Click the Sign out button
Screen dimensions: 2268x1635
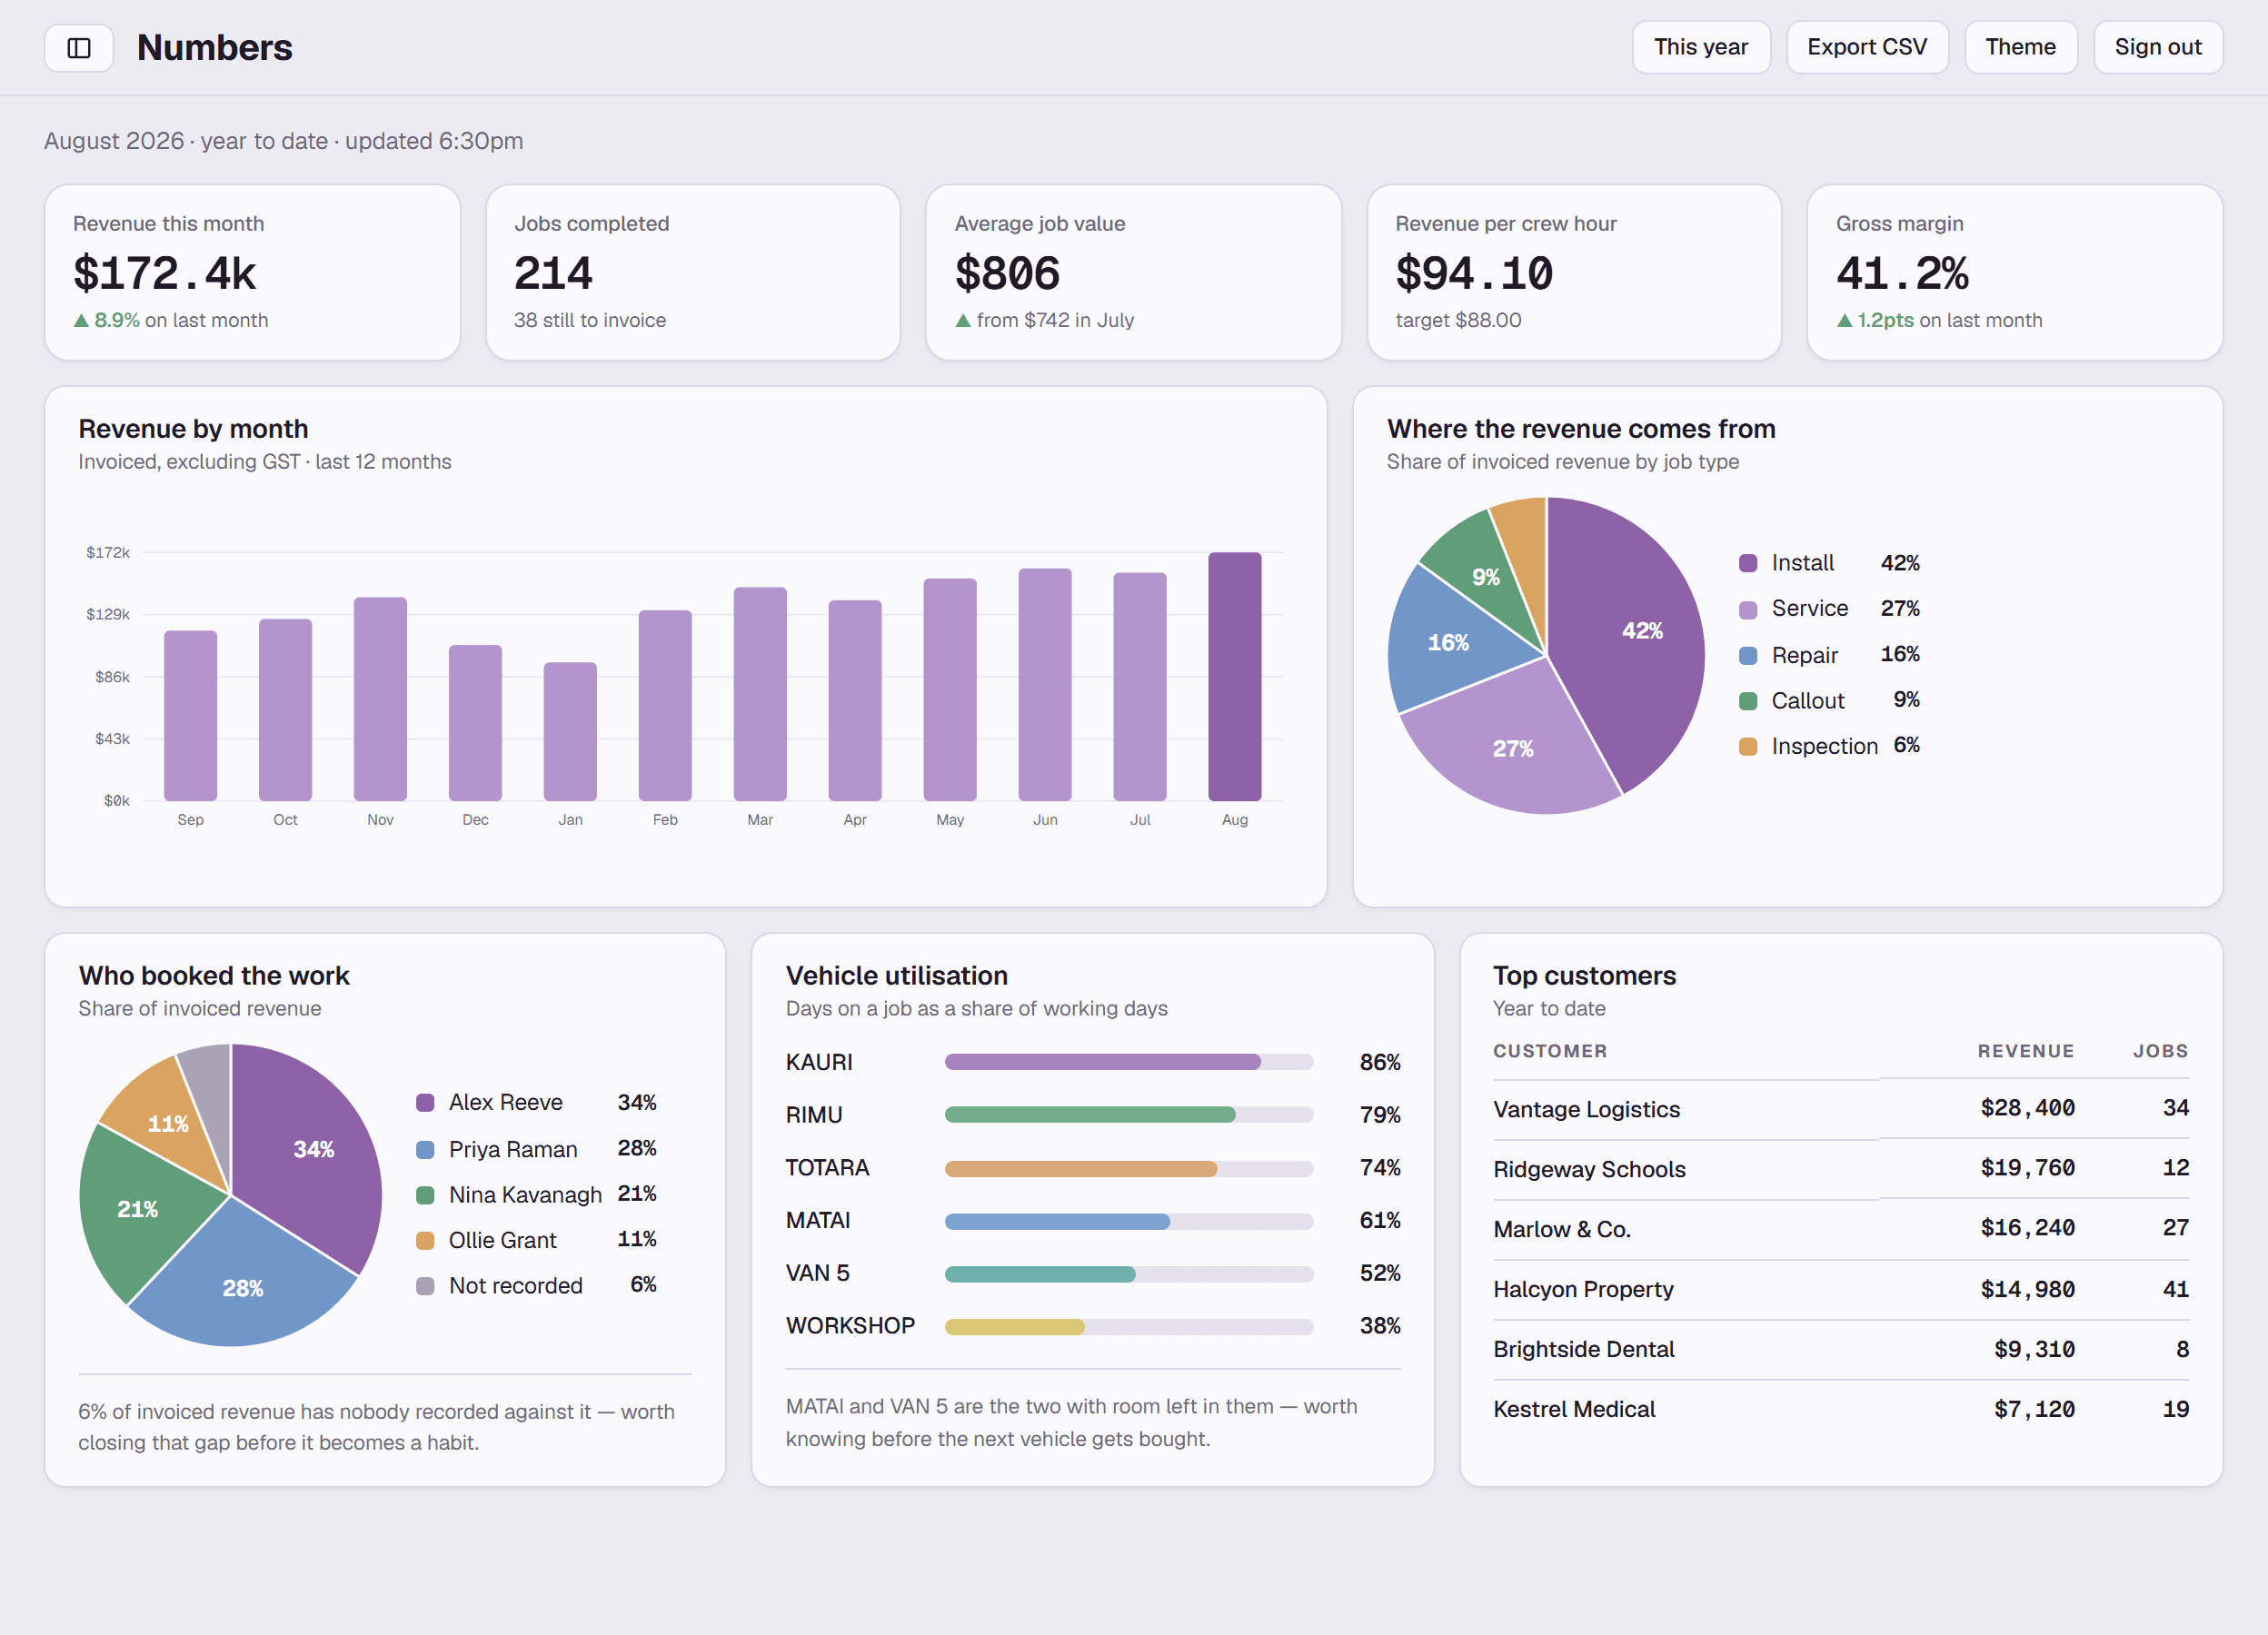click(2157, 47)
